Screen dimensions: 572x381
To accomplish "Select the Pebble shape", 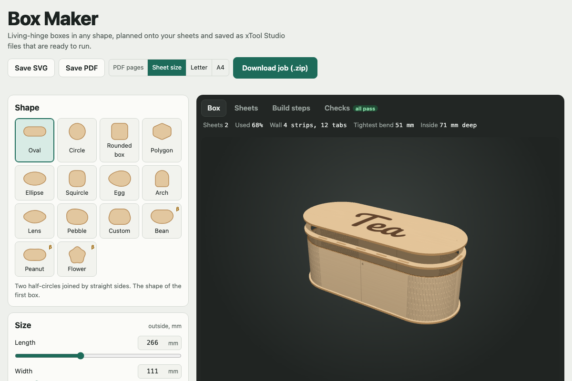I will point(77,221).
